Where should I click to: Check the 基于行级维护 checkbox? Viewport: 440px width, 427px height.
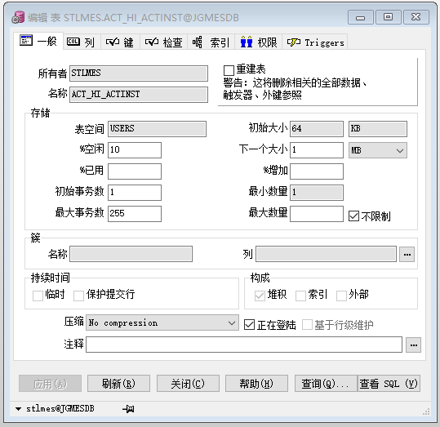point(307,324)
